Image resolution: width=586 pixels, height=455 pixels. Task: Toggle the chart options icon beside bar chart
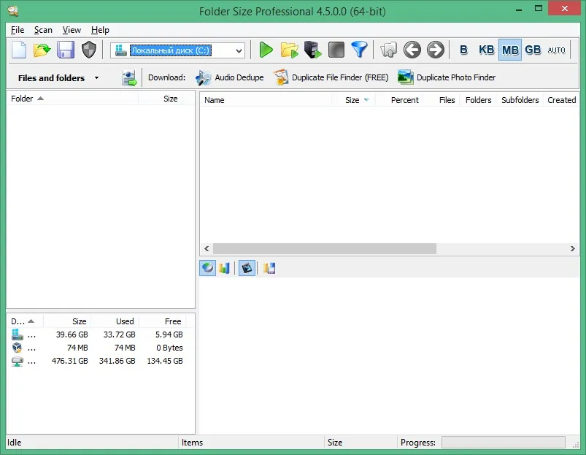pyautogui.click(x=247, y=268)
